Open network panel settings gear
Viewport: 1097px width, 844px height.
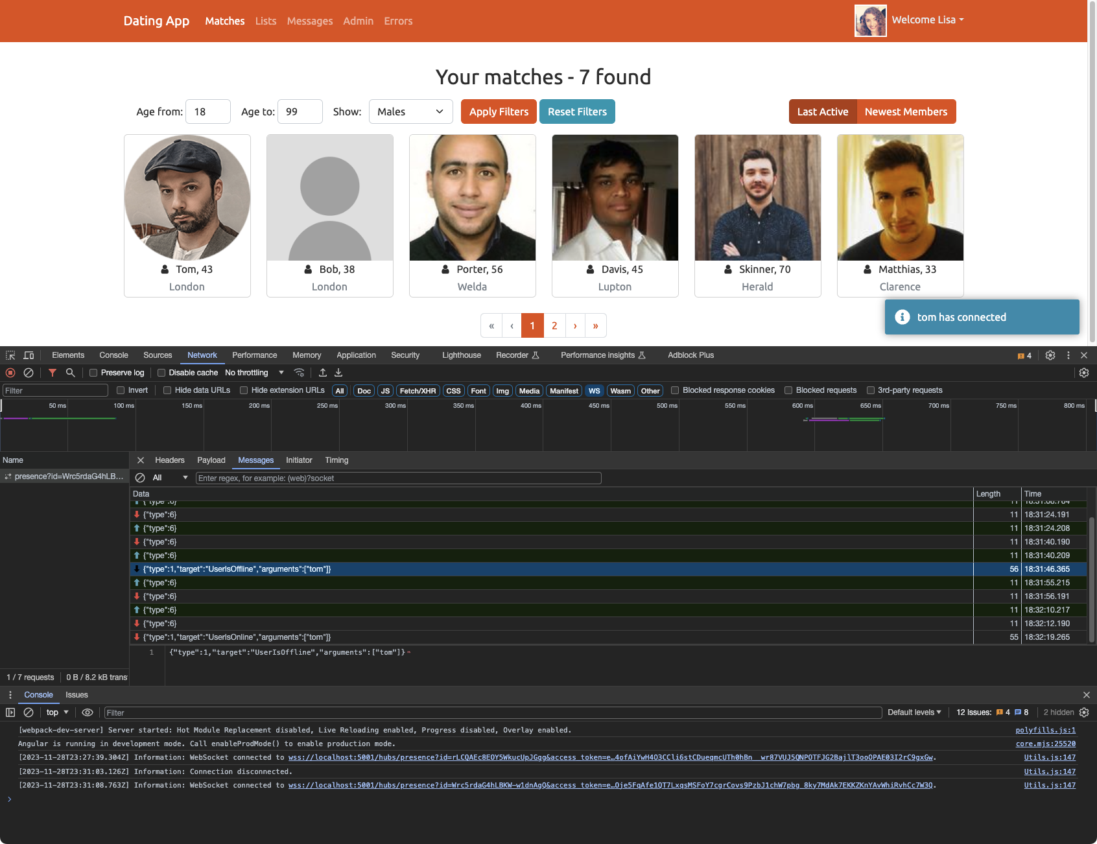pos(1084,373)
